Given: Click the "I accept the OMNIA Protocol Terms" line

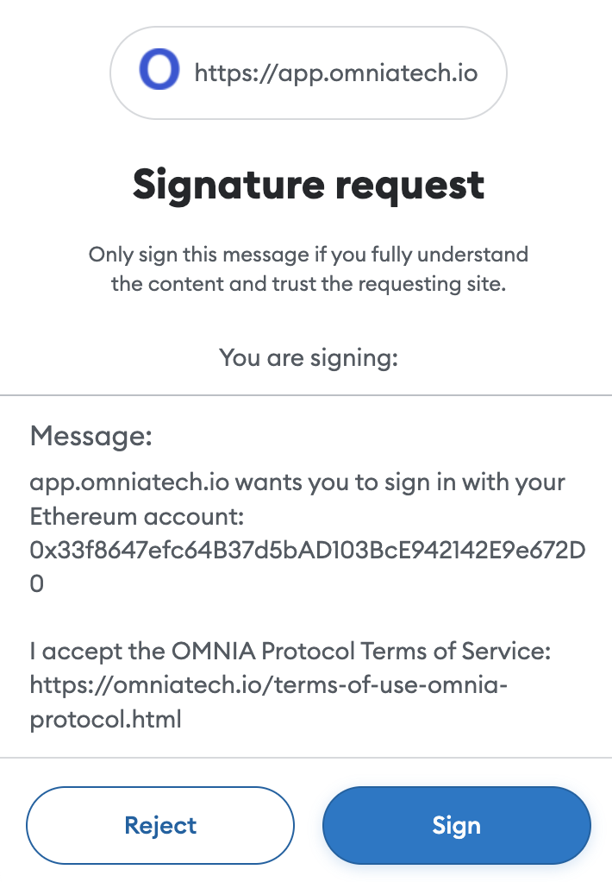Looking at the screenshot, I should click(x=290, y=652).
